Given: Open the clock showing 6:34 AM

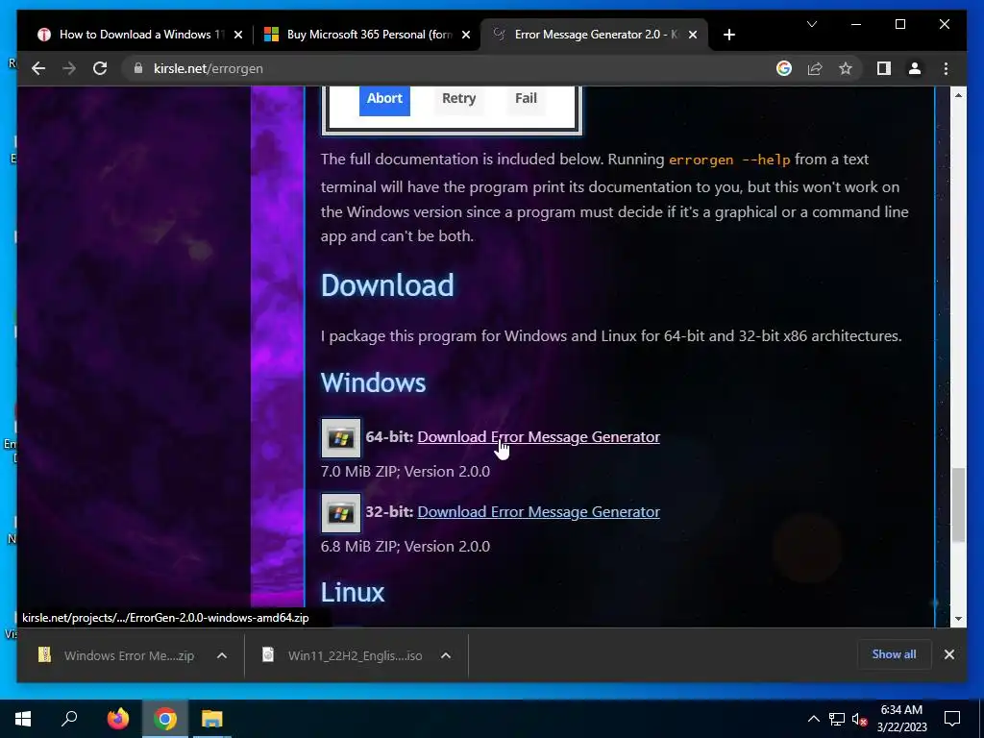Looking at the screenshot, I should point(901,719).
